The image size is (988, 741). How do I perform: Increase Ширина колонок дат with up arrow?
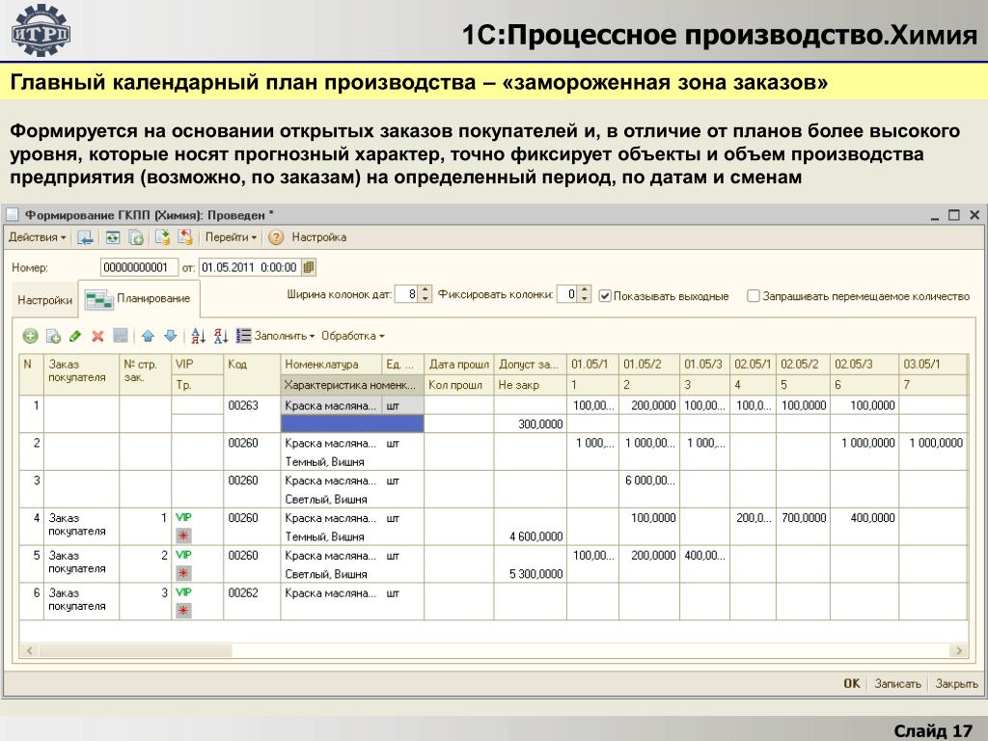pyautogui.click(x=425, y=289)
